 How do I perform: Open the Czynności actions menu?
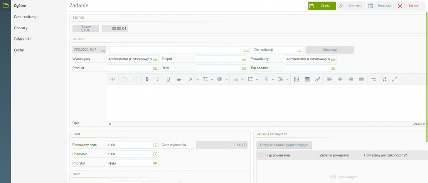pos(351,6)
